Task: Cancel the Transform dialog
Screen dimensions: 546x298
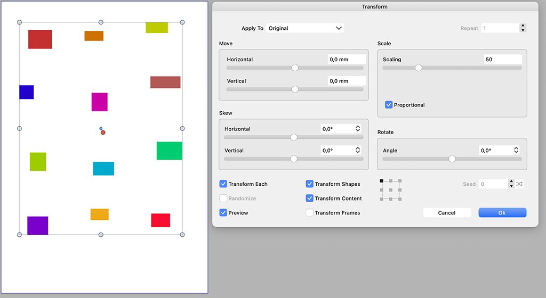Action: coord(447,213)
